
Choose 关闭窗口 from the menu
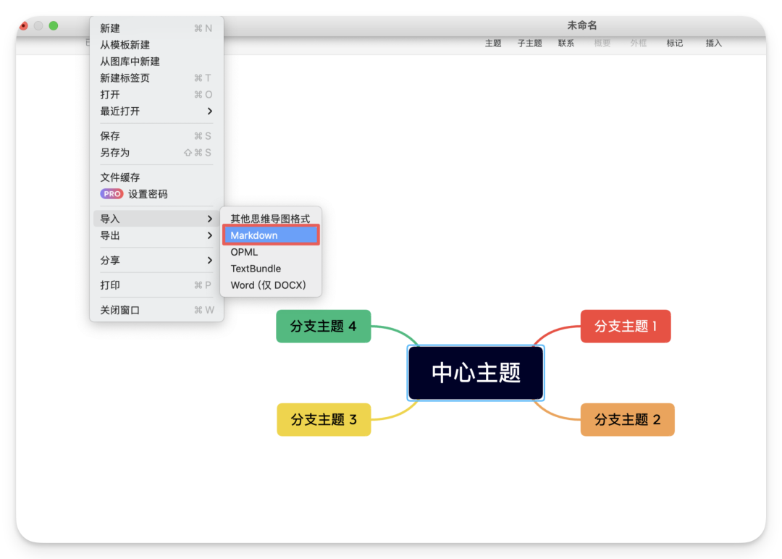point(156,310)
